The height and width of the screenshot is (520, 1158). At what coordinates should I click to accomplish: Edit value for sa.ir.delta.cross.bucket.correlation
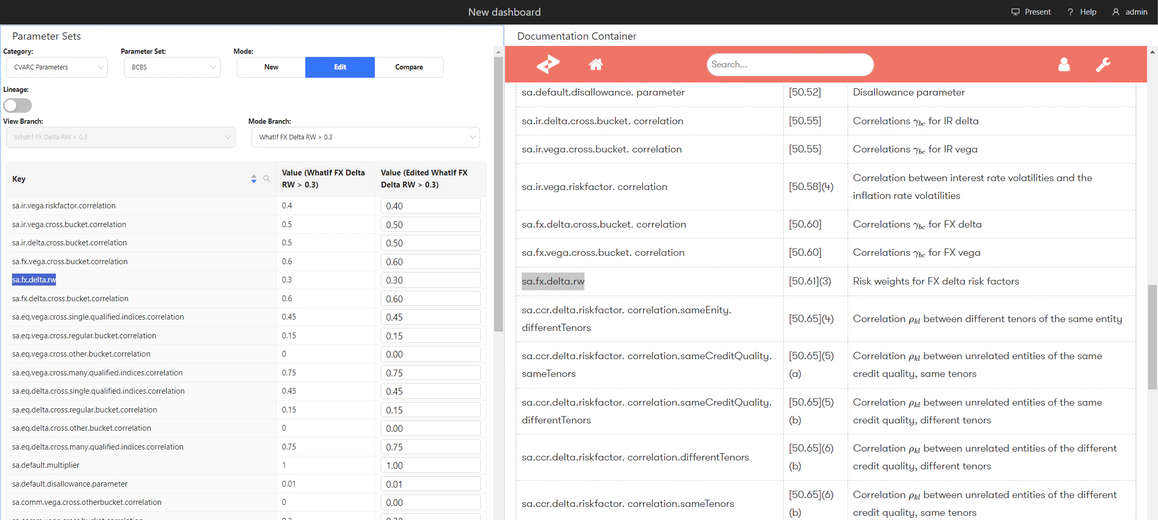(430, 243)
